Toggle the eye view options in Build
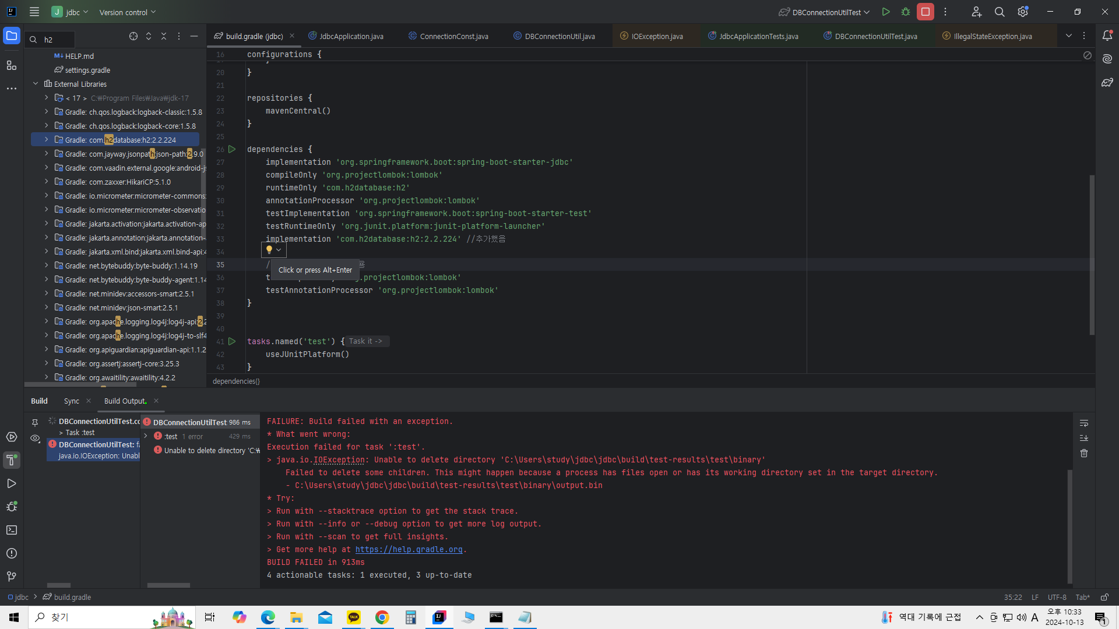Viewport: 1119px width, 629px height. (x=35, y=439)
